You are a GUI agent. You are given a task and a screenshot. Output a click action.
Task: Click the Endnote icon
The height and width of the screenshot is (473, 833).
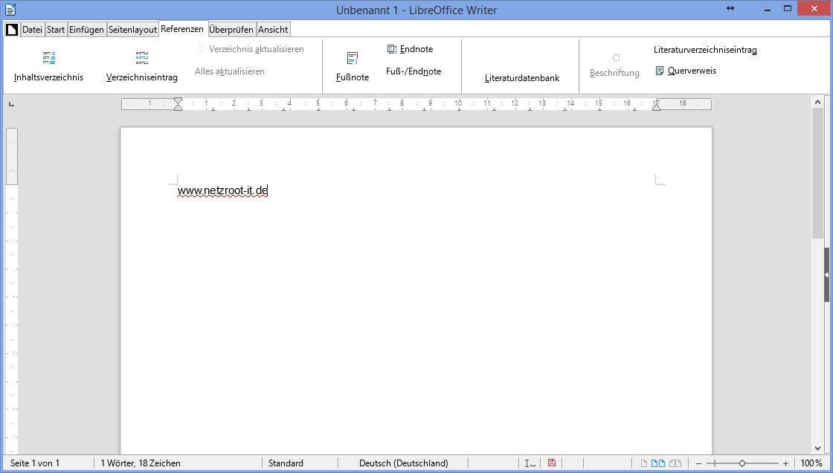pyautogui.click(x=392, y=49)
